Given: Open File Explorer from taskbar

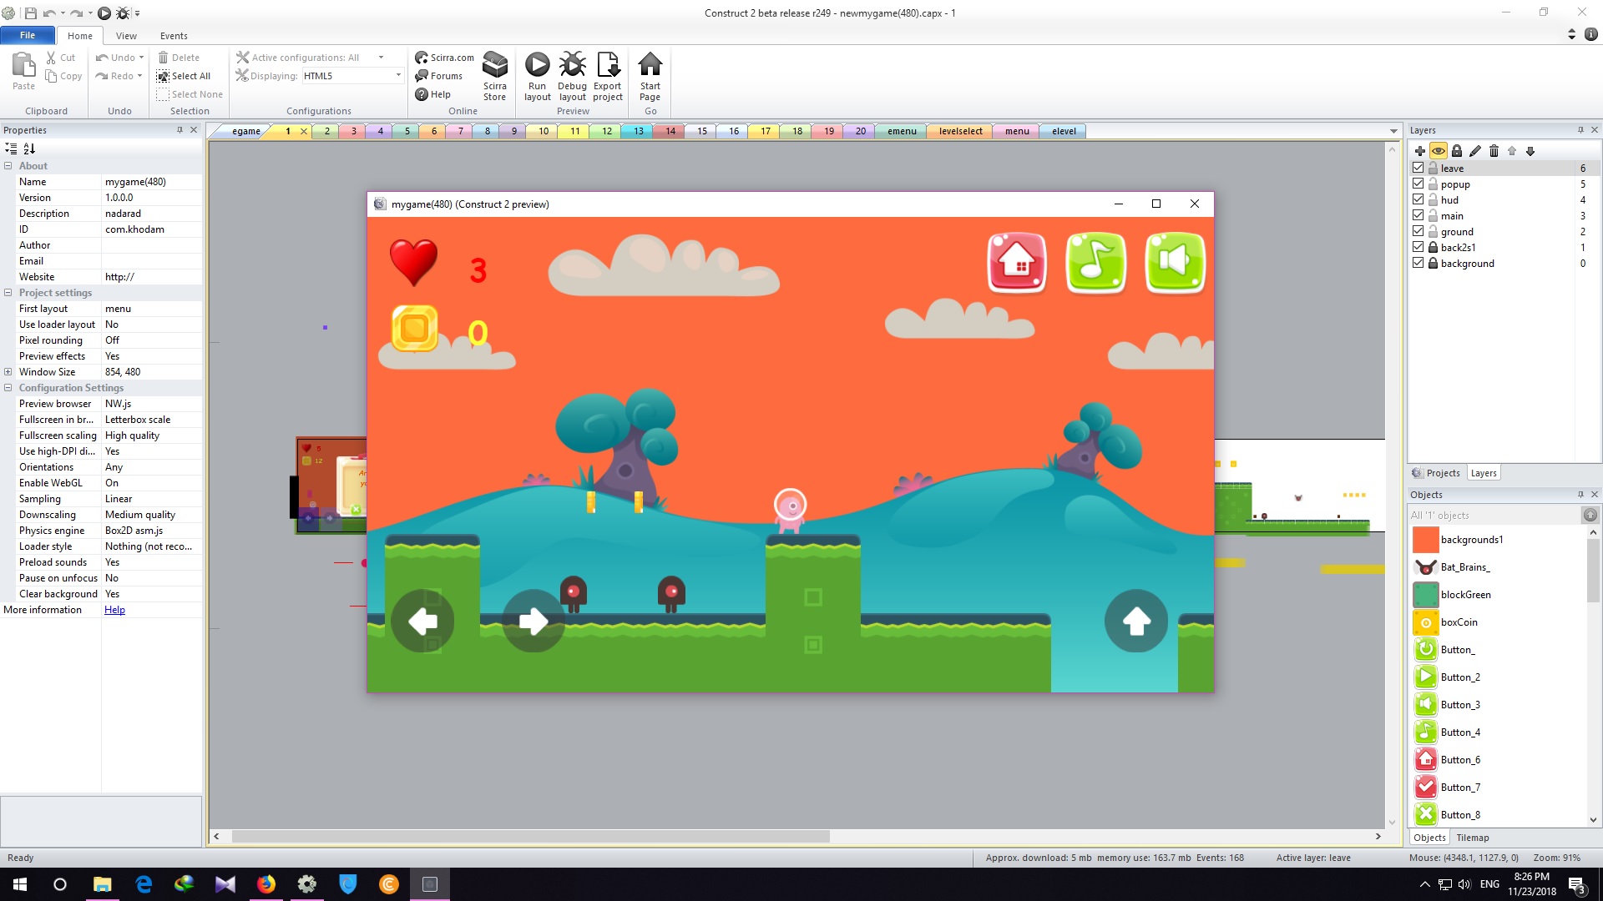Looking at the screenshot, I should [102, 884].
